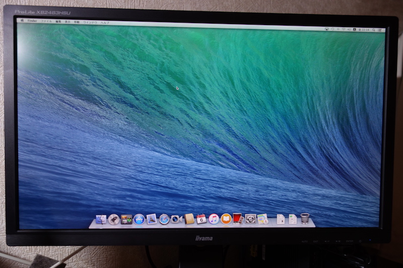Open the 編集 menu

[x=58, y=22]
